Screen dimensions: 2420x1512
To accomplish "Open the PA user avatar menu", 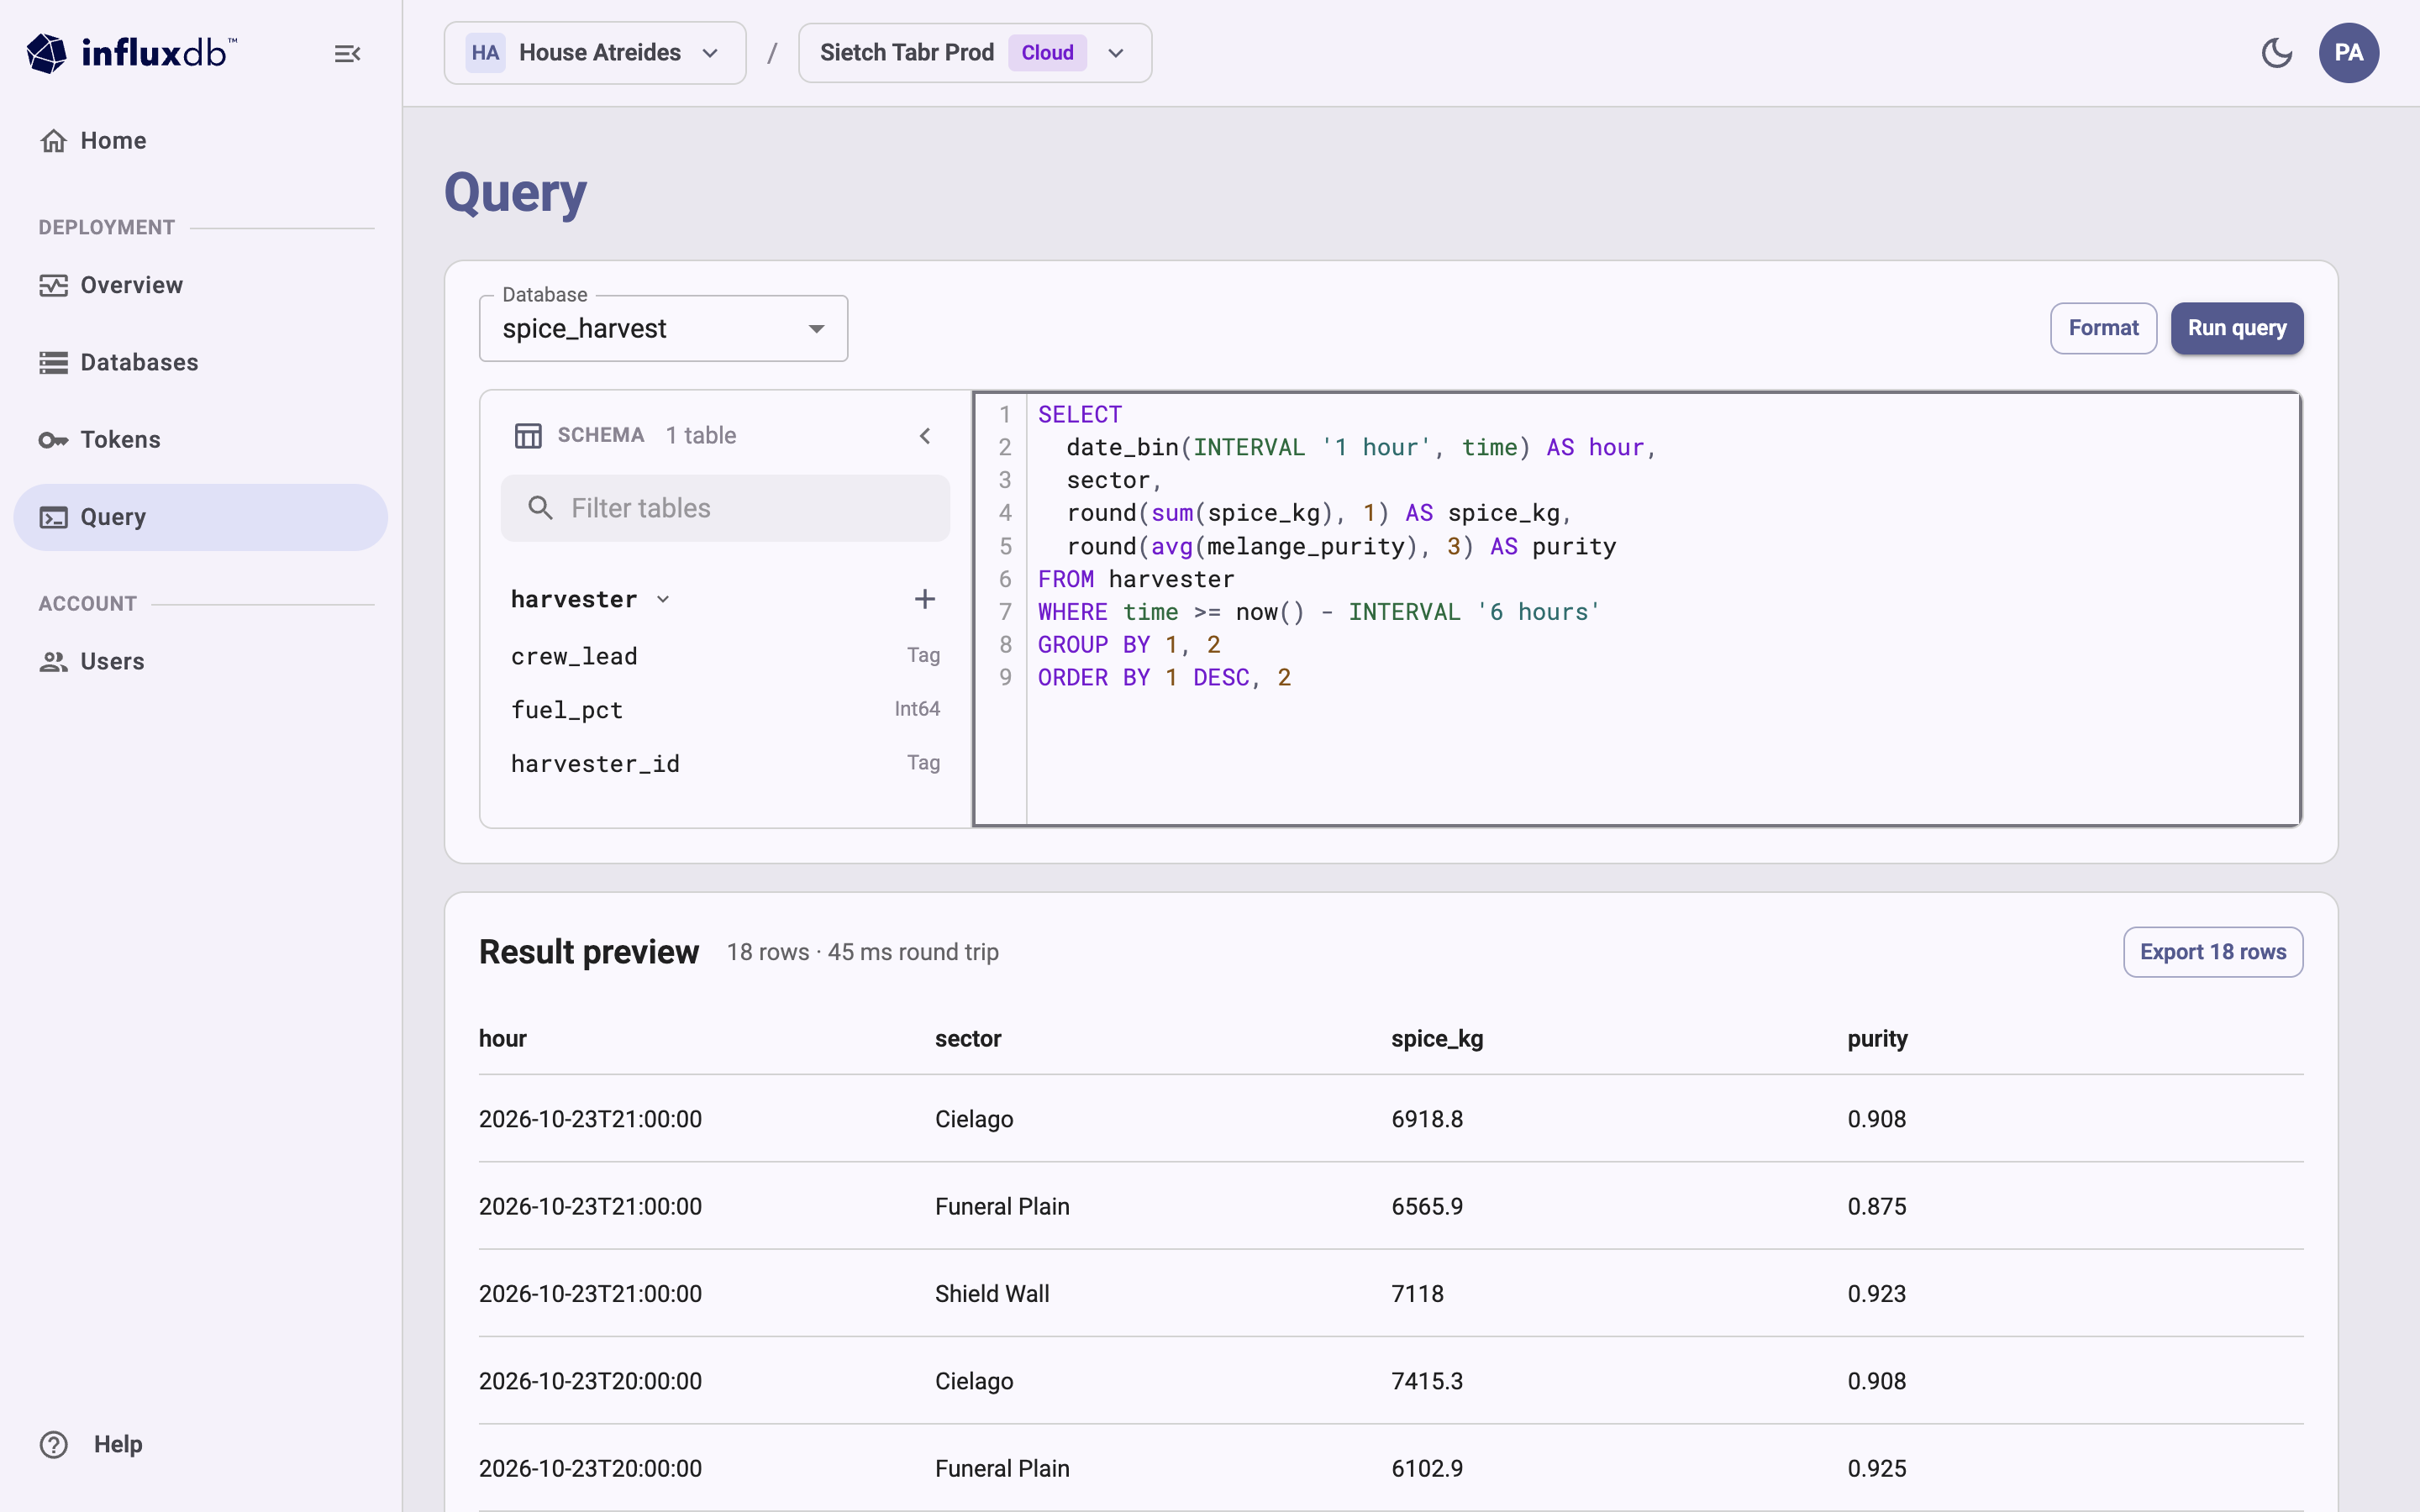I will [x=2348, y=53].
